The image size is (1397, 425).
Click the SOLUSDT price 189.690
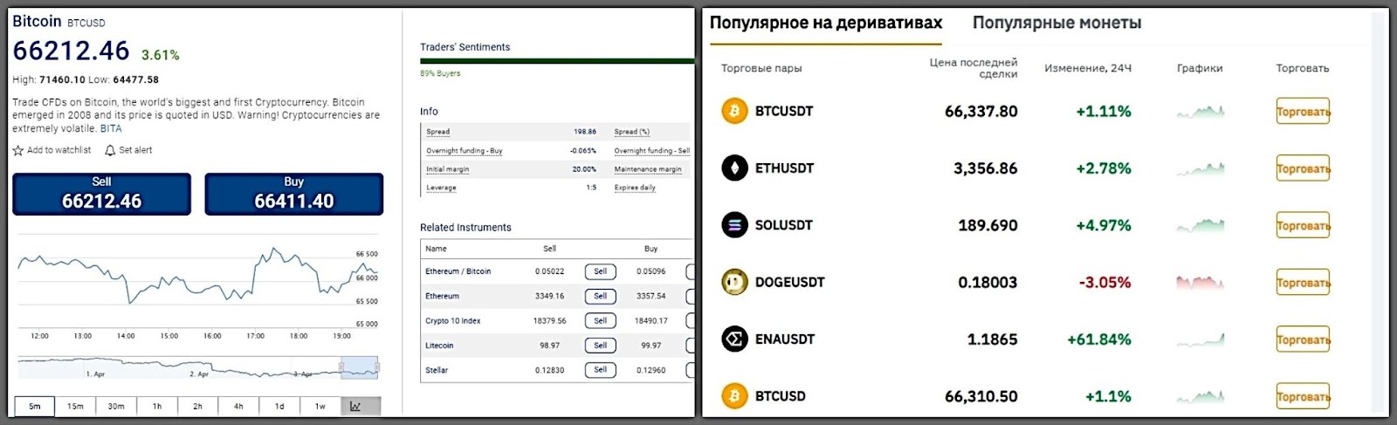pos(988,225)
